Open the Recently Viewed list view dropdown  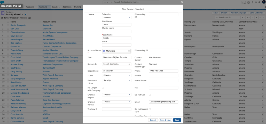[x=22, y=14]
